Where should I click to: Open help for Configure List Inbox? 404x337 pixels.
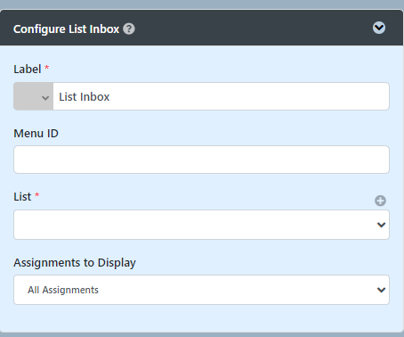pyautogui.click(x=129, y=29)
